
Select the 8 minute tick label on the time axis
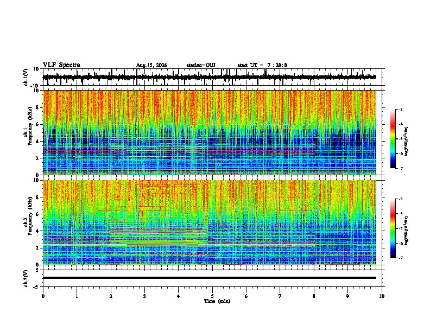tap(314, 296)
